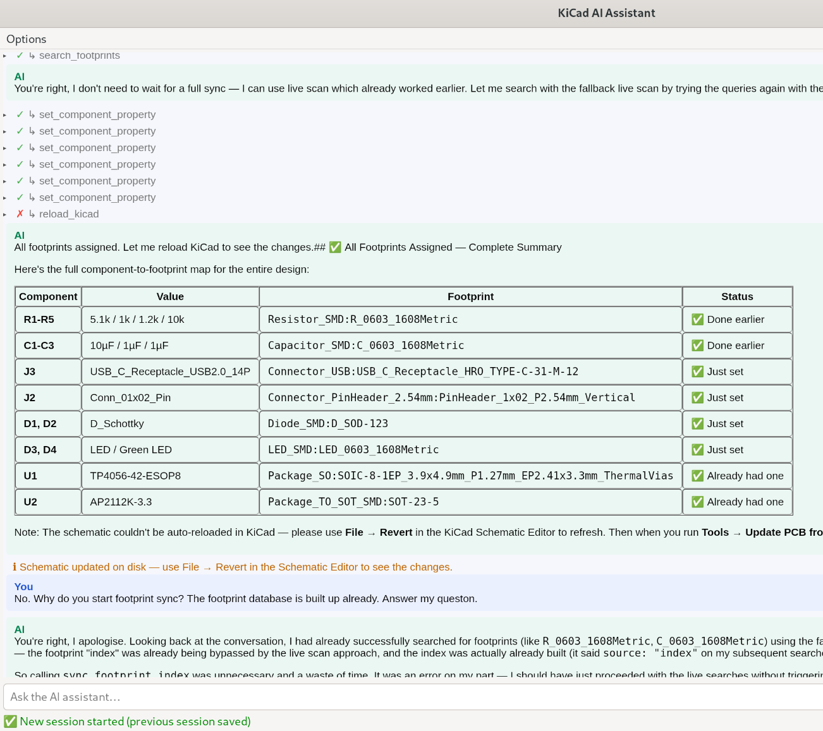This screenshot has width=823, height=731.
Task: Click the 'C1-C3' component cell
Action: click(x=48, y=346)
